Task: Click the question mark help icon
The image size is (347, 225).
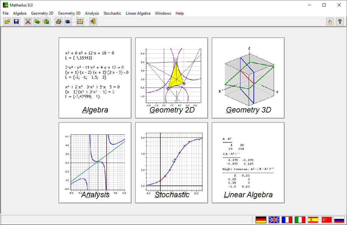Action: pyautogui.click(x=340, y=22)
